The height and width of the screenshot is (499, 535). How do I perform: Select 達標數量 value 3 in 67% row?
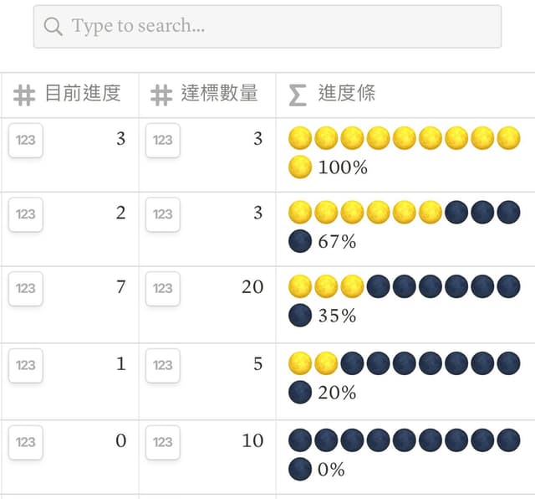click(207, 229)
